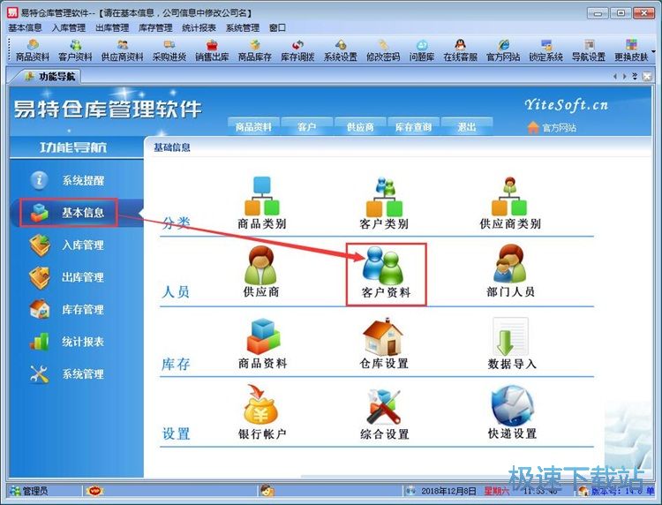Image resolution: width=662 pixels, height=505 pixels.
Task: Click 锁定系统 toolbar icon
Action: (x=545, y=49)
